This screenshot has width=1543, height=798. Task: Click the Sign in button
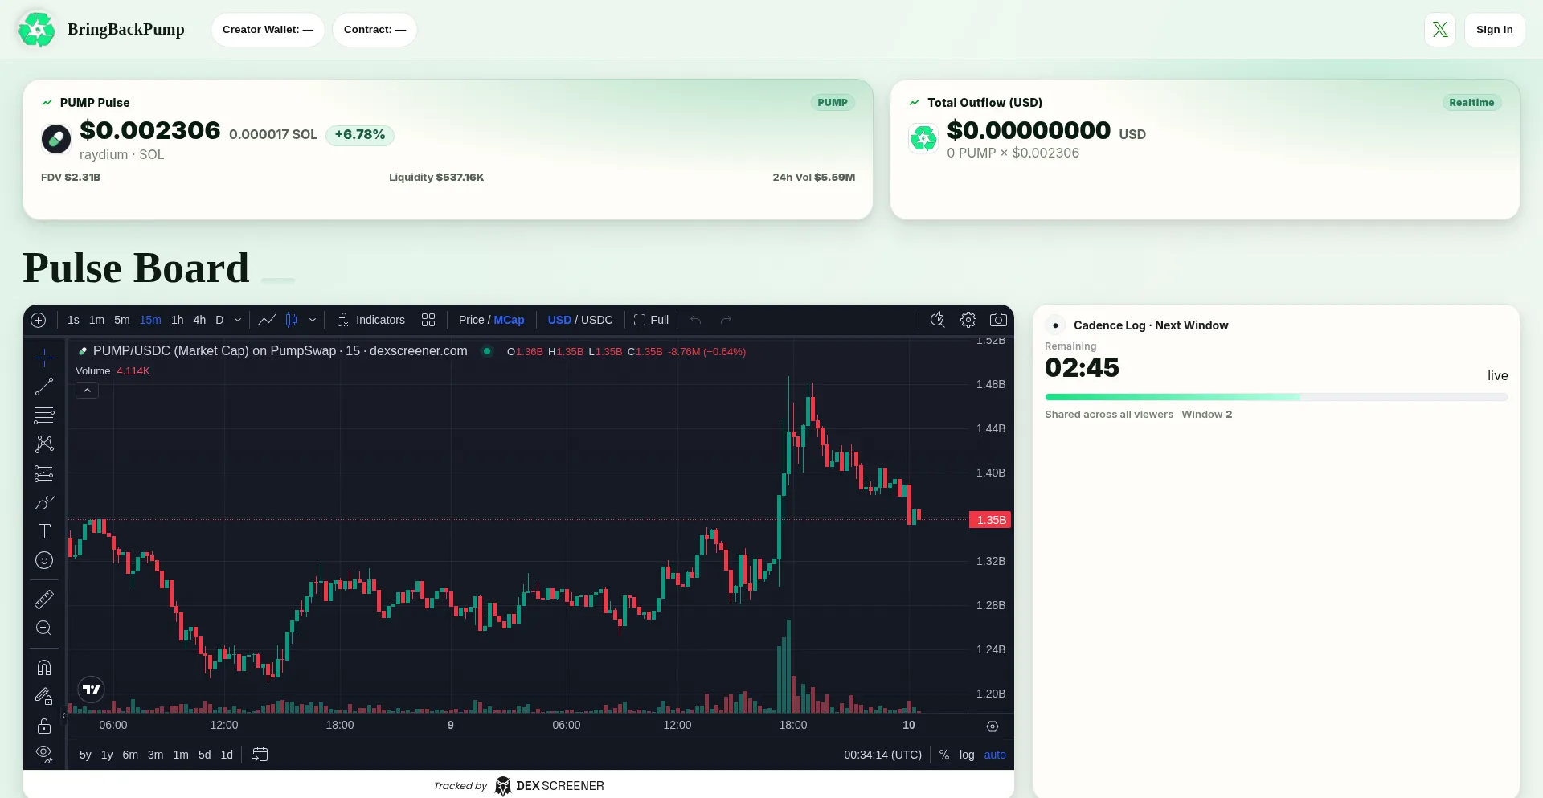point(1494,30)
